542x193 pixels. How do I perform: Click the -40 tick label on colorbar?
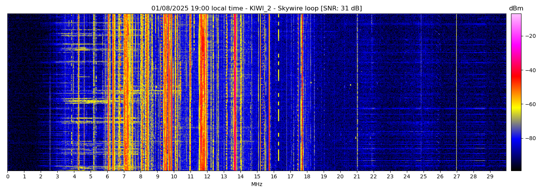(530, 70)
